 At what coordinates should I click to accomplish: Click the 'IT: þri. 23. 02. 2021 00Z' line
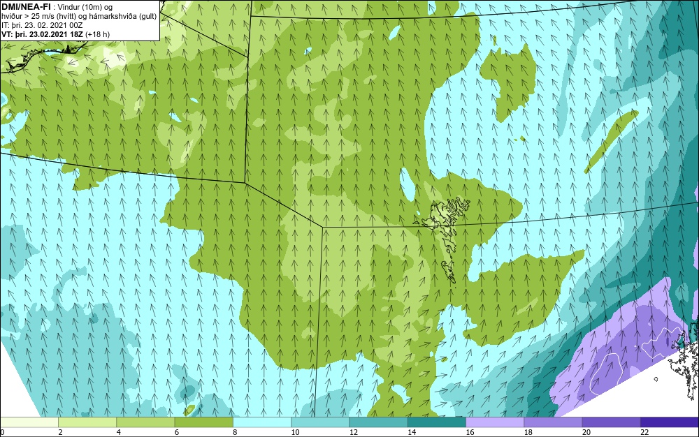[42, 25]
